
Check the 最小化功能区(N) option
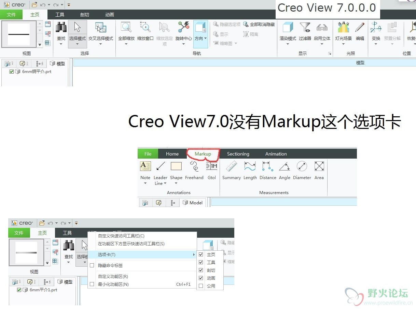[92, 284]
